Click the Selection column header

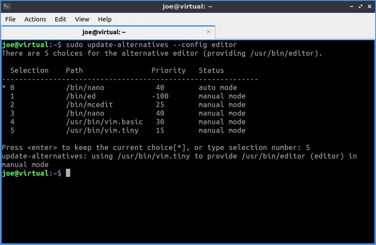(29, 71)
